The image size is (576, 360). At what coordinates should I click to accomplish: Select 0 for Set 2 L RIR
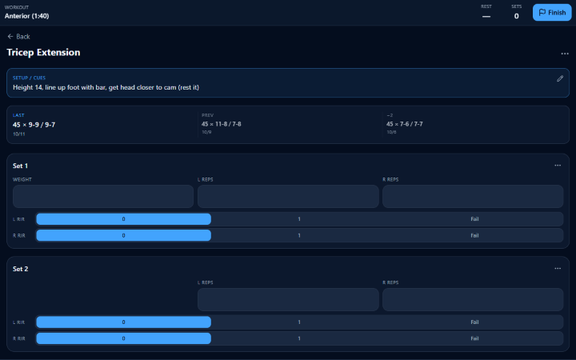coord(123,322)
